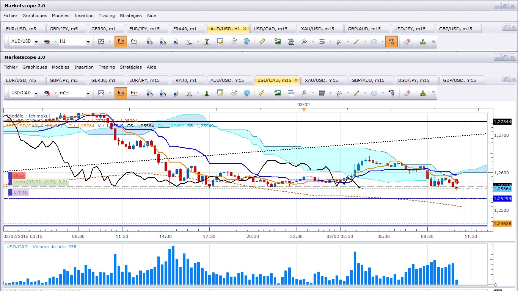The image size is (518, 291).
Task: Click the globe icon in USD/CAD toolbar
Action: tap(246, 93)
